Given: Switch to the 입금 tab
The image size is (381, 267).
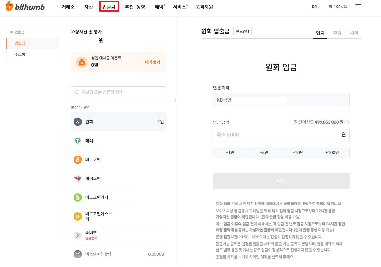Looking at the screenshot, I should coord(320,33).
